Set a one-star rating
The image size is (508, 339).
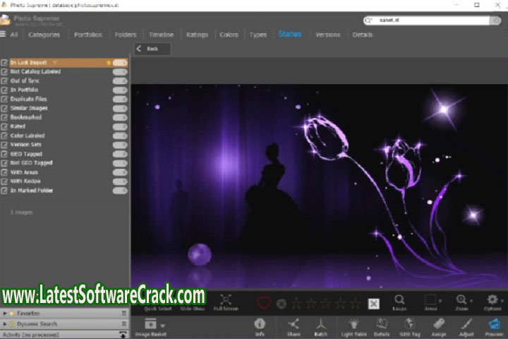(x=296, y=303)
